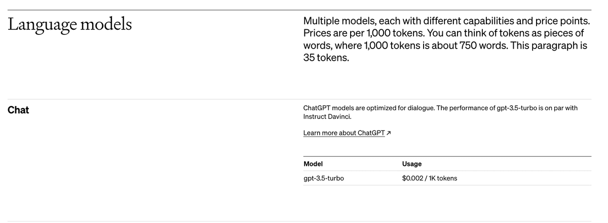This screenshot has height=223, width=608.
Task: Click the Language models heading
Action: coord(70,25)
